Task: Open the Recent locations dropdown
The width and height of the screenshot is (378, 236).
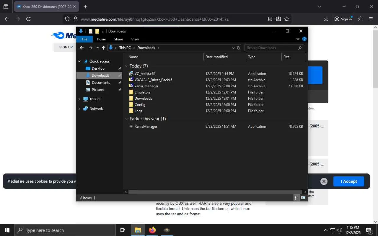Action: click(x=97, y=48)
